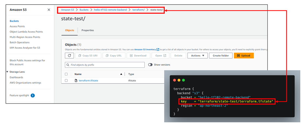The height and width of the screenshot is (125, 305).
Task: Click the Name column header
Action: (x=78, y=74)
